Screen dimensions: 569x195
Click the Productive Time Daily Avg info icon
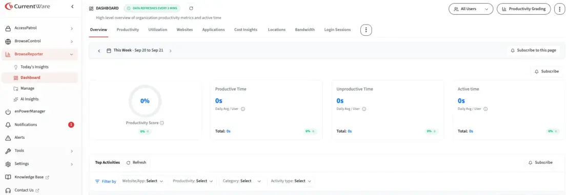point(243,109)
